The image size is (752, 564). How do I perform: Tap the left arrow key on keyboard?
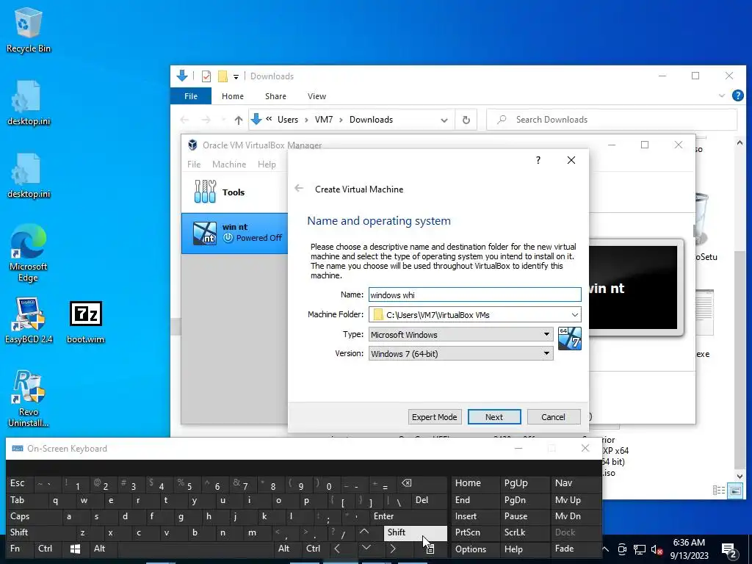pyautogui.click(x=337, y=548)
